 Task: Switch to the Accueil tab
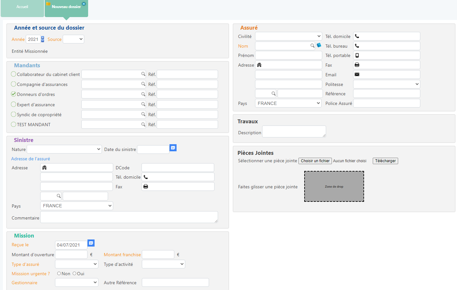pyautogui.click(x=22, y=7)
